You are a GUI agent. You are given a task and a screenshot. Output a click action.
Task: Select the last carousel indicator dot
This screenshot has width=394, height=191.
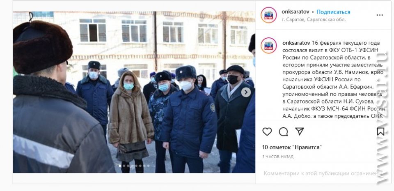148,166
